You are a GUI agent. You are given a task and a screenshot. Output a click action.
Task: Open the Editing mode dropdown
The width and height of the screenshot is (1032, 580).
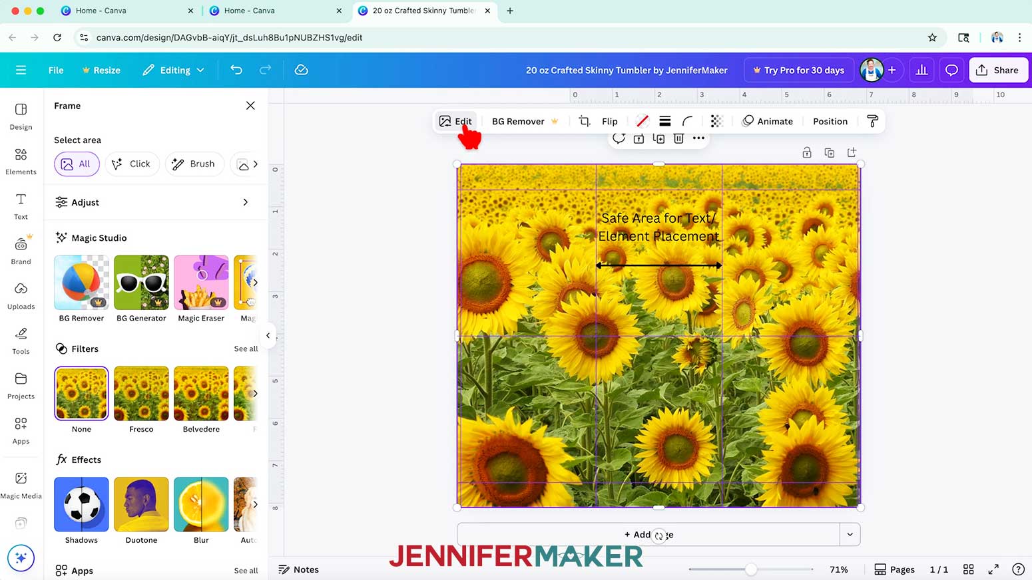[x=173, y=70]
